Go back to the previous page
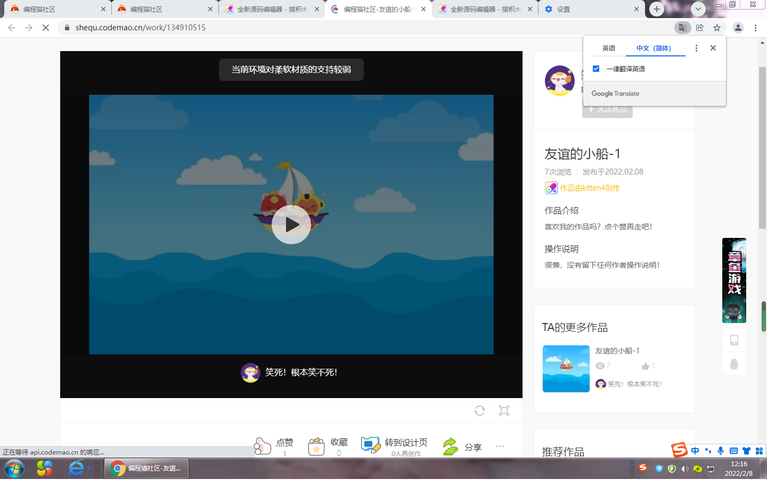Image resolution: width=767 pixels, height=504 pixels. click(12, 28)
